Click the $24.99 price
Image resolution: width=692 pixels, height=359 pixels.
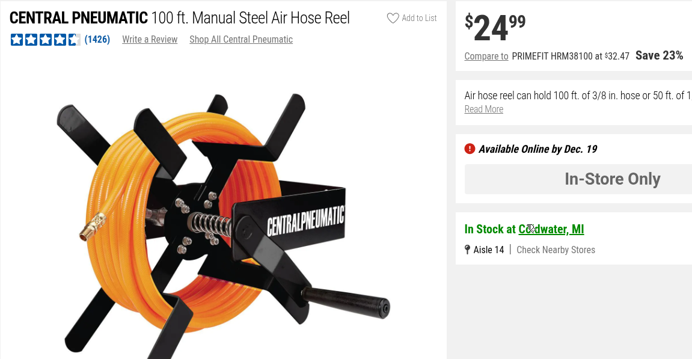(495, 28)
